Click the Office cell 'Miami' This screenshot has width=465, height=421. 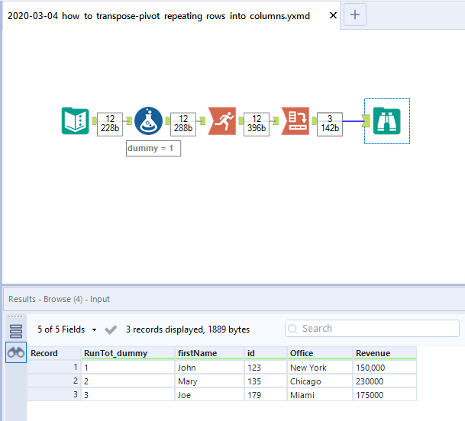pyautogui.click(x=320, y=394)
